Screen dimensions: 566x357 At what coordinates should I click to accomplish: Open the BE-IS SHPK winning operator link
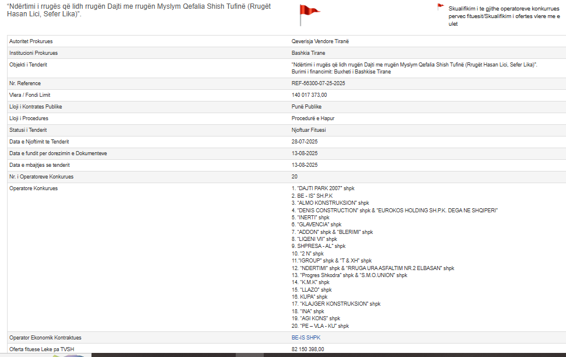point(306,338)
